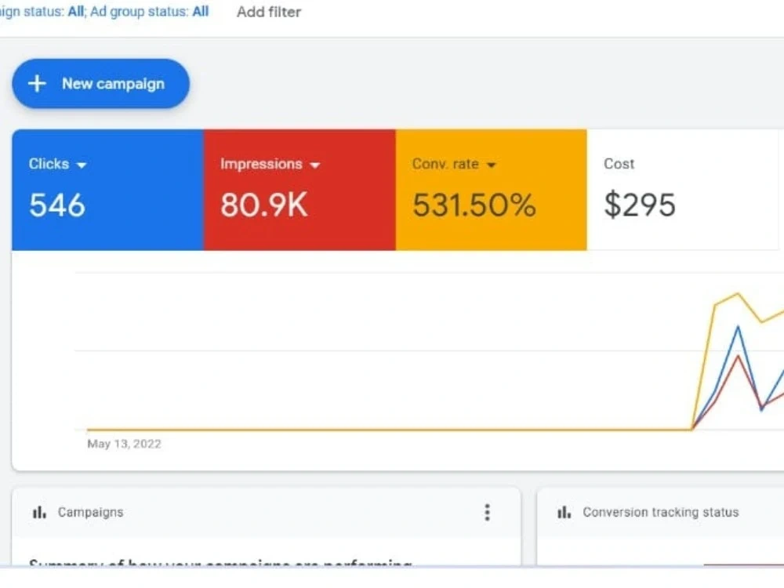Select the yellow Conv. rate metric tile

[x=491, y=190]
